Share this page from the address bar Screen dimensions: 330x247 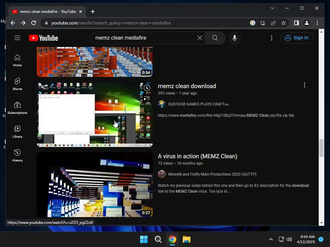click(x=273, y=23)
